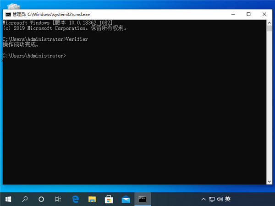Viewport: 275px width, 206px height.
Task: Click the taskbar search magnifier icon
Action: 25,199
